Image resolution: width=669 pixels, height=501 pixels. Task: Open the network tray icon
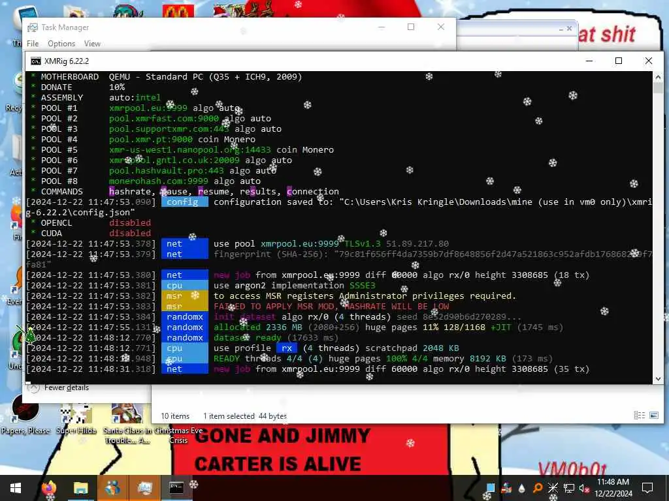(x=569, y=488)
